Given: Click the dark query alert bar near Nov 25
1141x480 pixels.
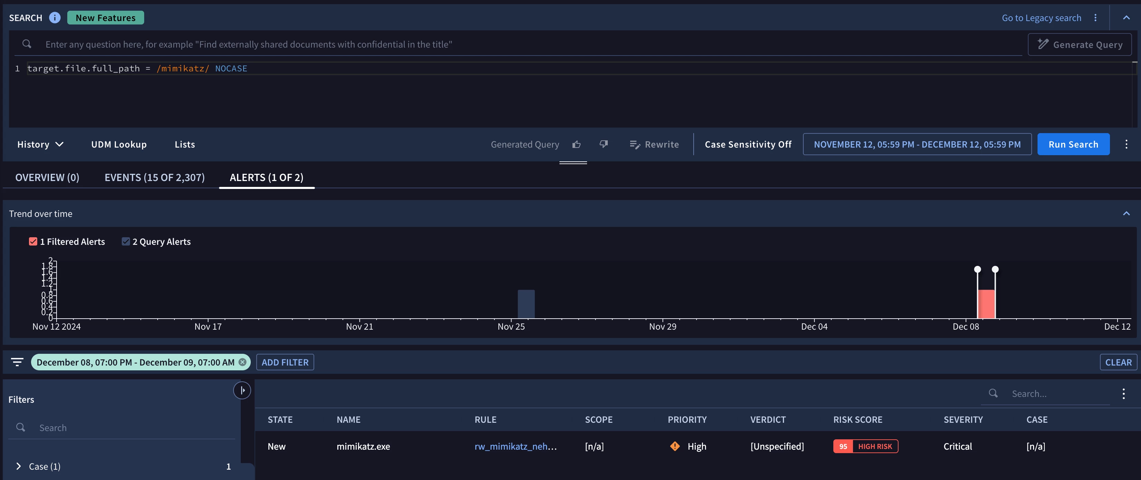Looking at the screenshot, I should [526, 304].
